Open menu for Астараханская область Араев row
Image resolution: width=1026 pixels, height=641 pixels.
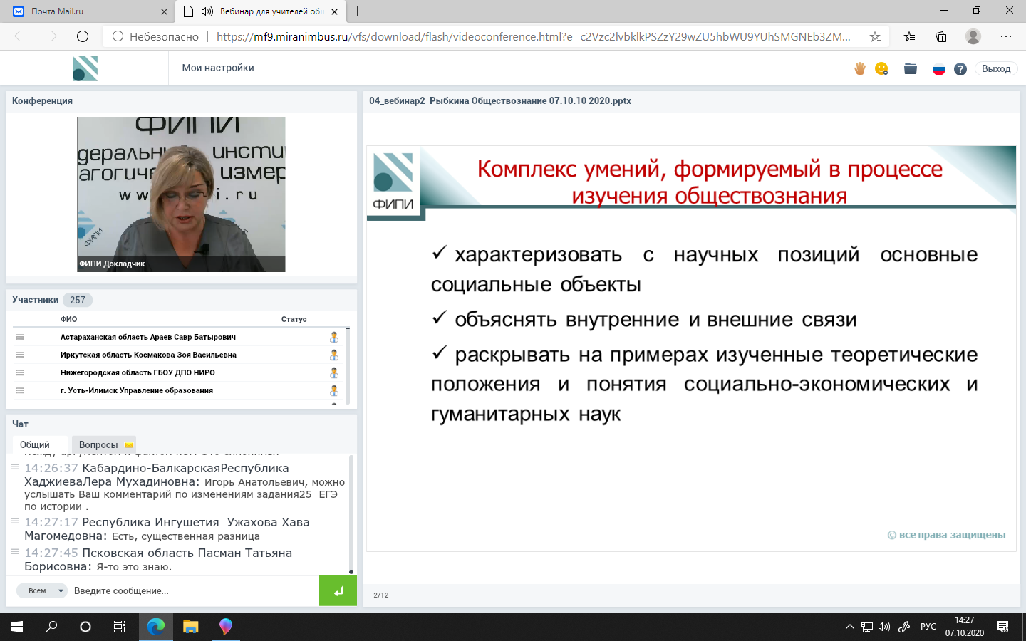[x=20, y=337]
